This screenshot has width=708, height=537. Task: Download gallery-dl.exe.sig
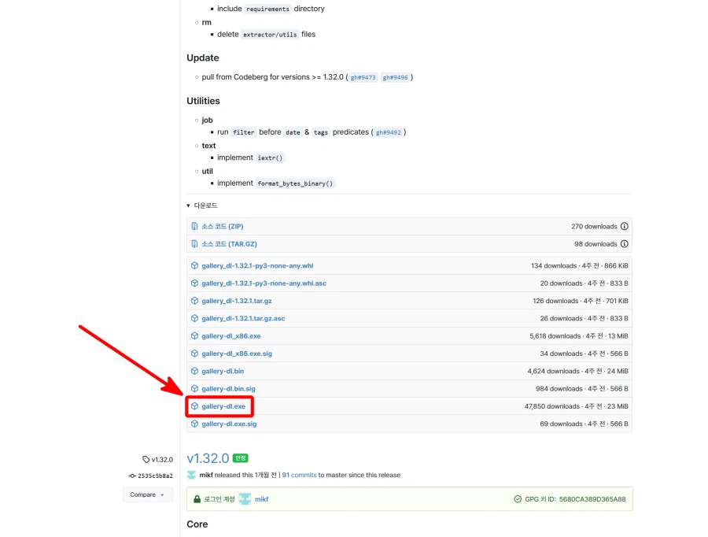click(x=229, y=424)
